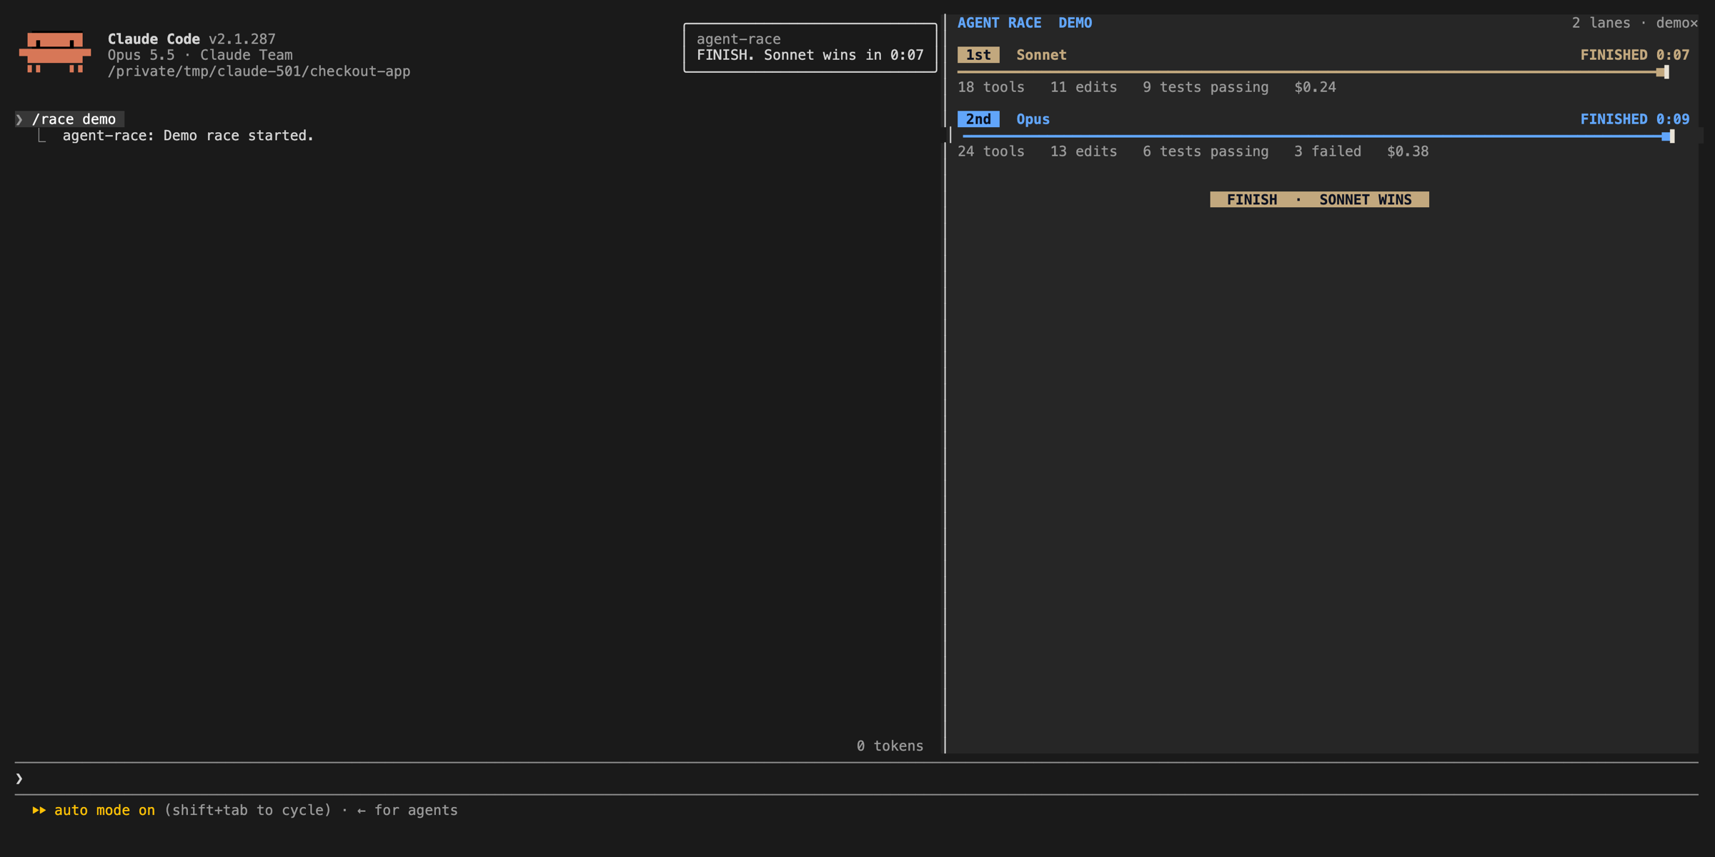This screenshot has height=857, width=1715.
Task: Click the FINISH · SONNET WINS banner
Action: (1319, 200)
